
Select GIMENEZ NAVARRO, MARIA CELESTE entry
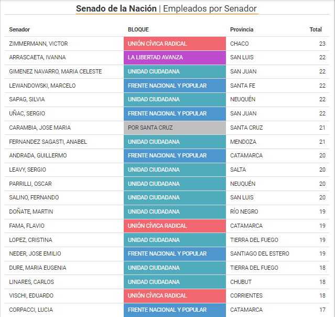pyautogui.click(x=56, y=71)
